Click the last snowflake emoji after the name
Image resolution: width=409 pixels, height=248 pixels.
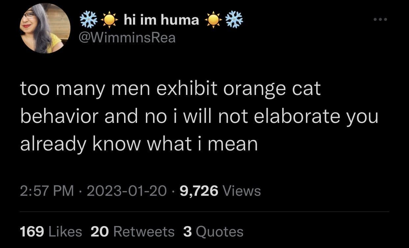[234, 20]
